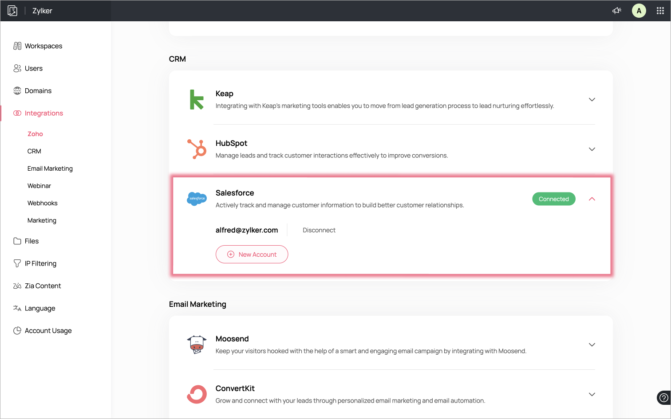
Task: Click the Account Usage pie icon
Action: point(17,331)
